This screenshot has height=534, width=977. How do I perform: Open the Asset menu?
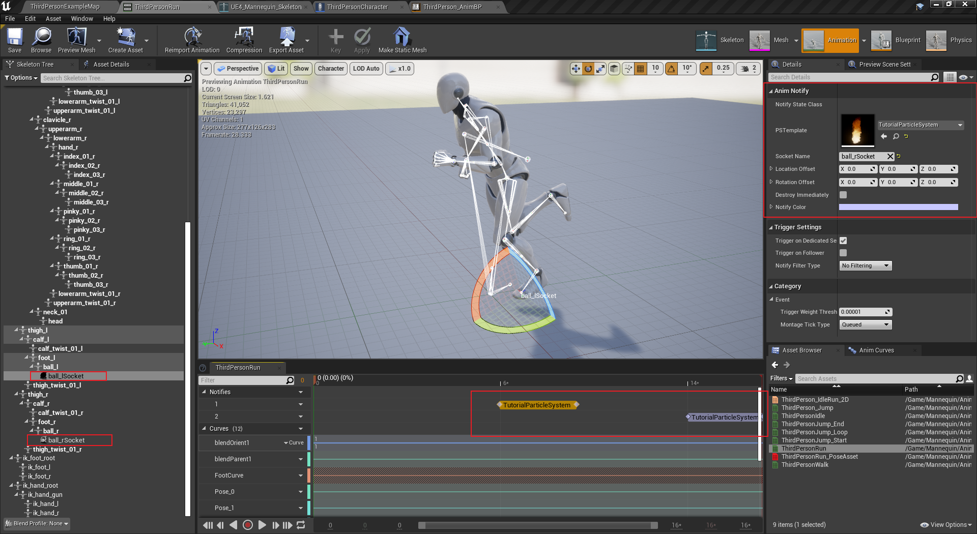(x=53, y=19)
